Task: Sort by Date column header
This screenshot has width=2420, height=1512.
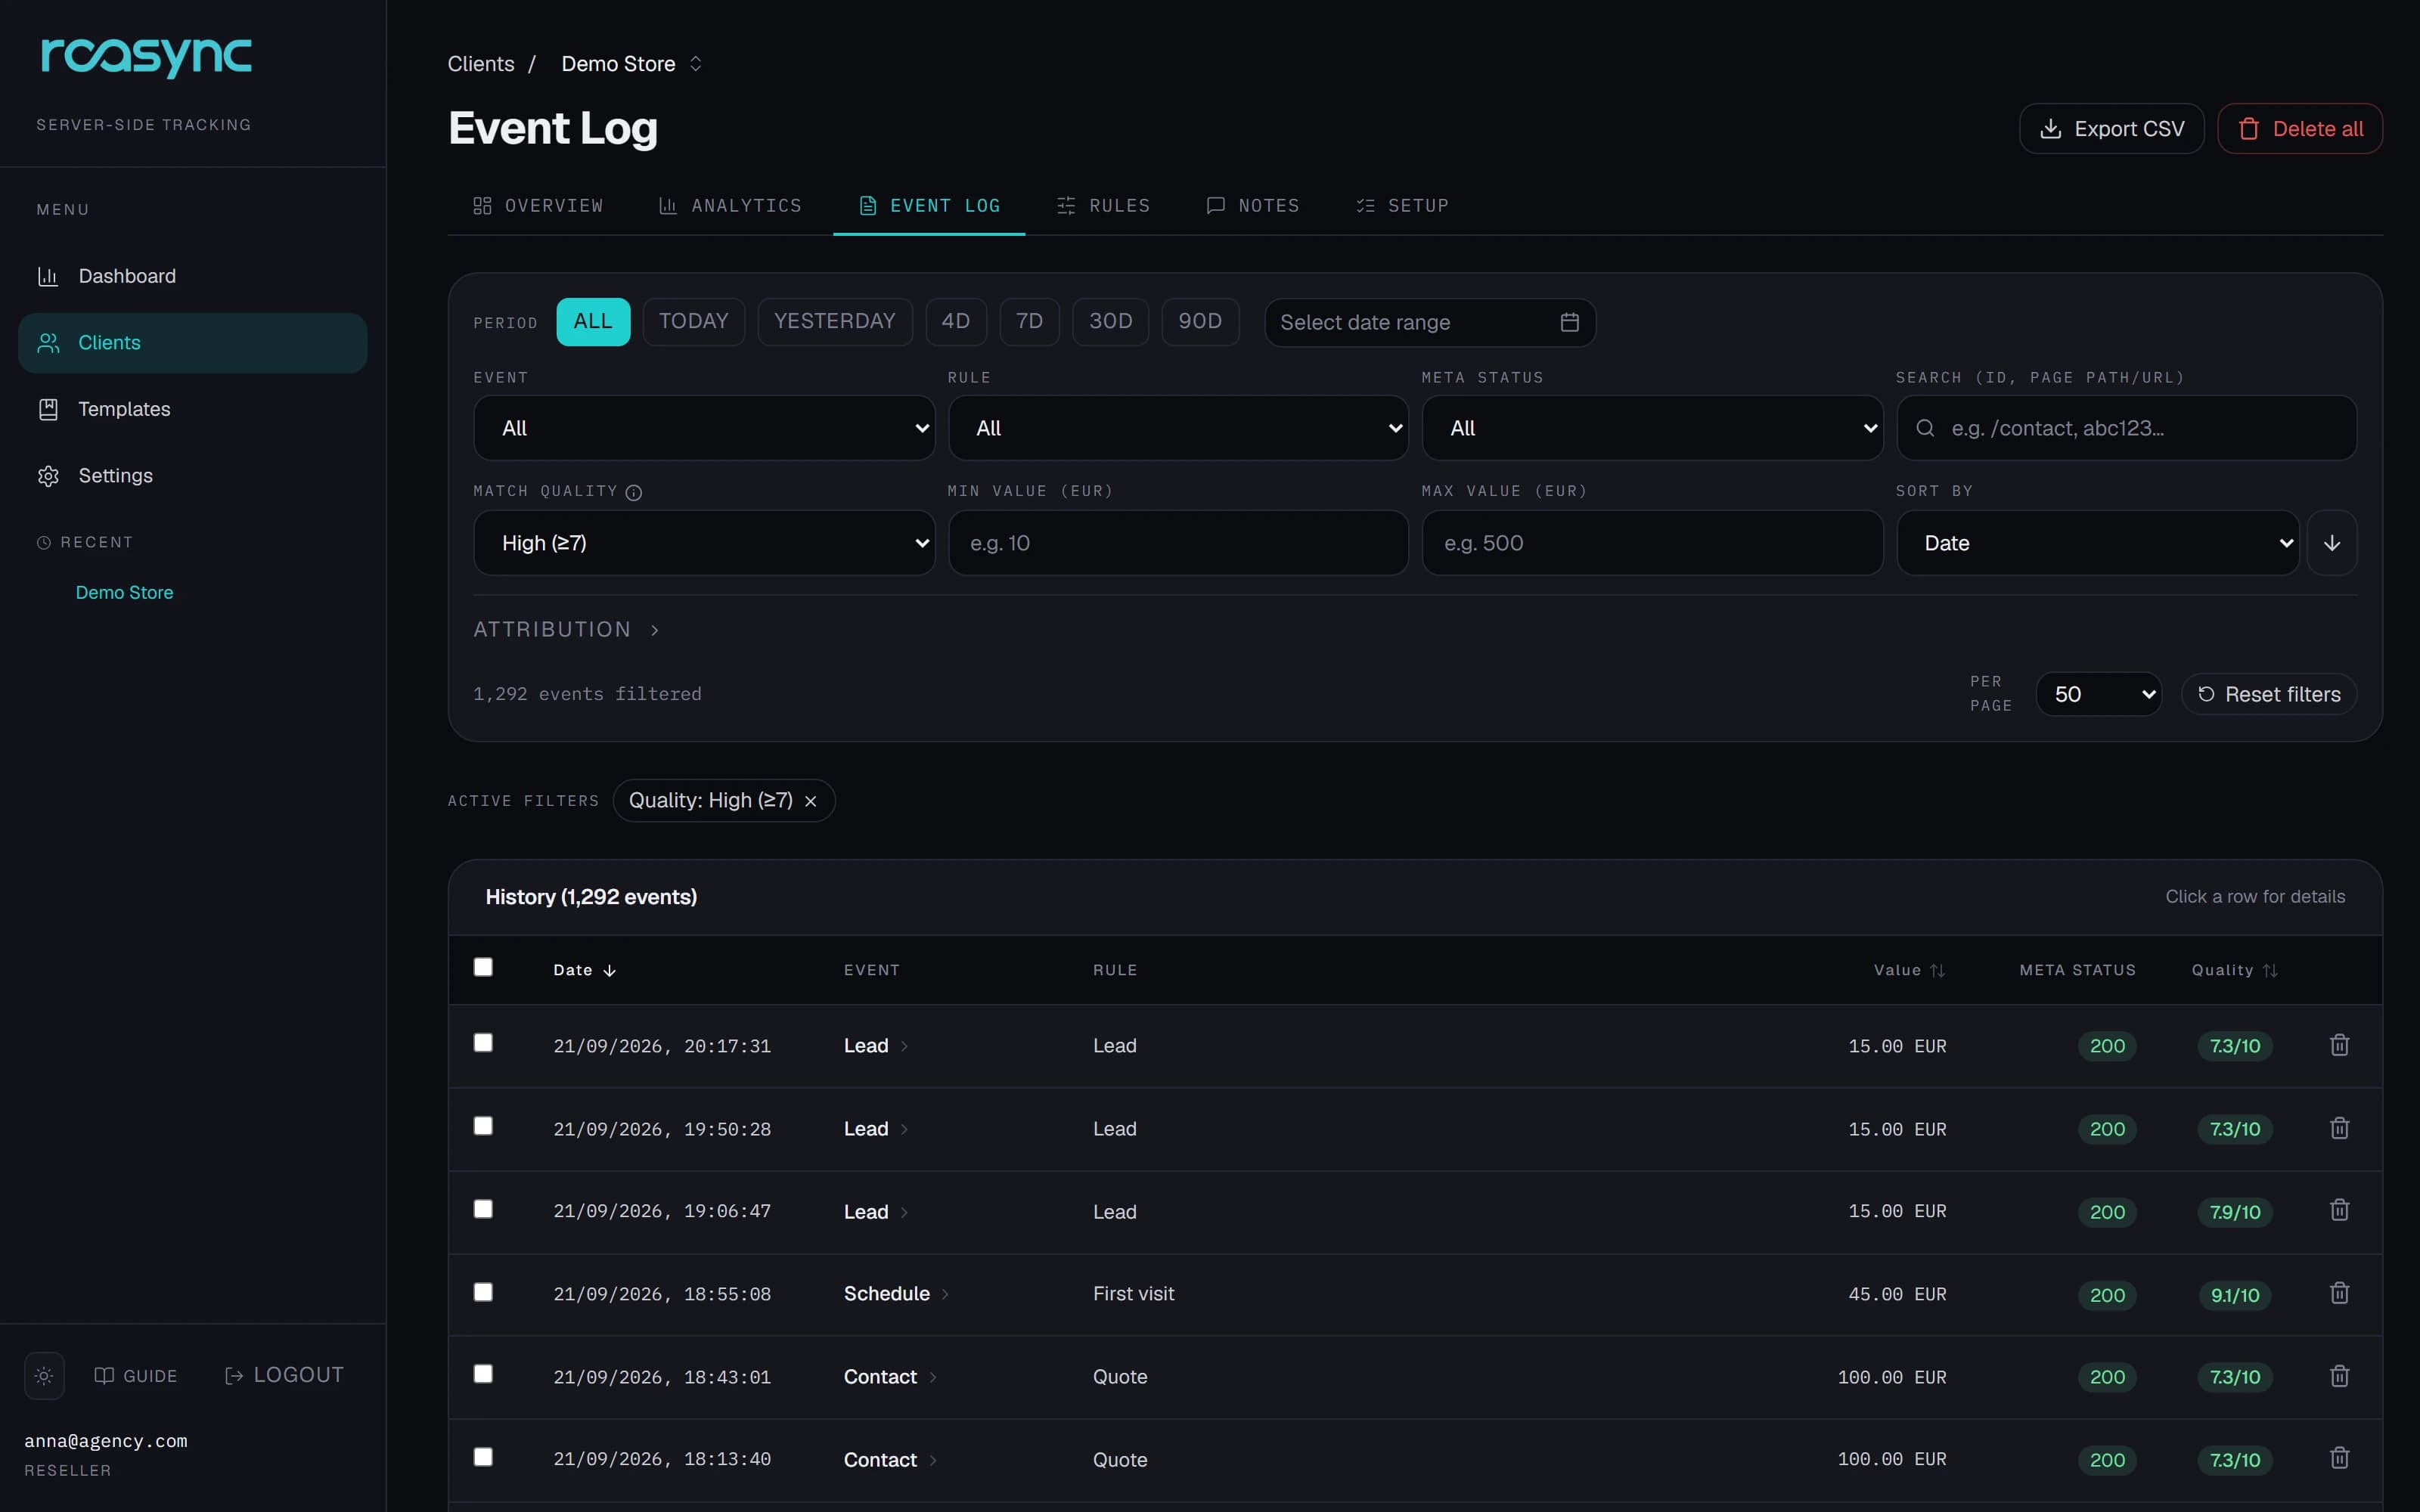Action: pos(584,970)
